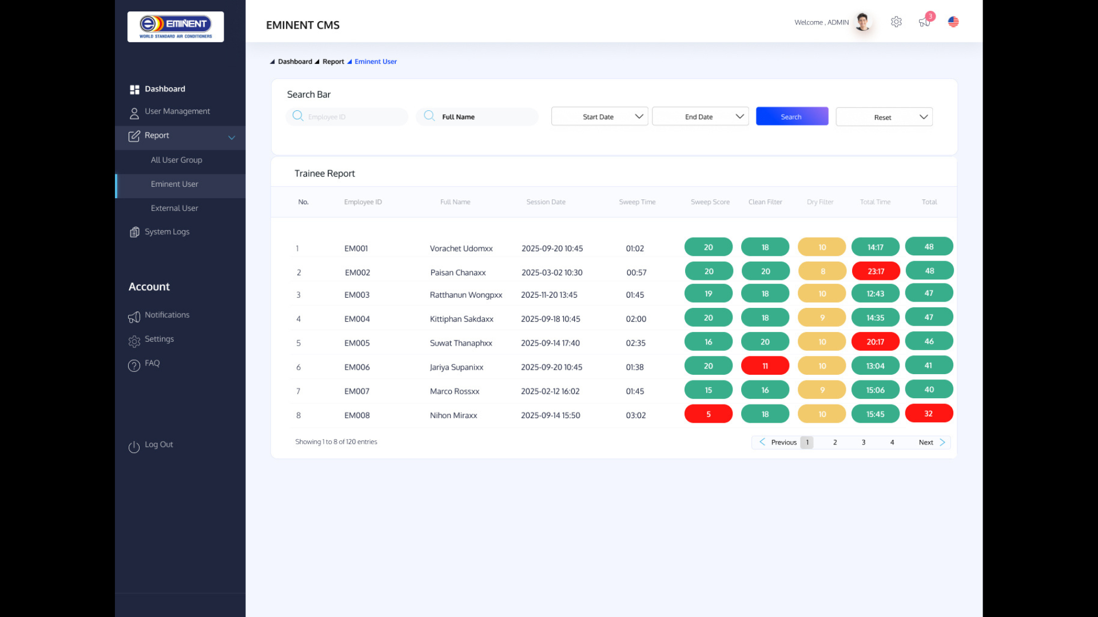Open the End Date dropdown
1098x617 pixels.
(x=700, y=117)
